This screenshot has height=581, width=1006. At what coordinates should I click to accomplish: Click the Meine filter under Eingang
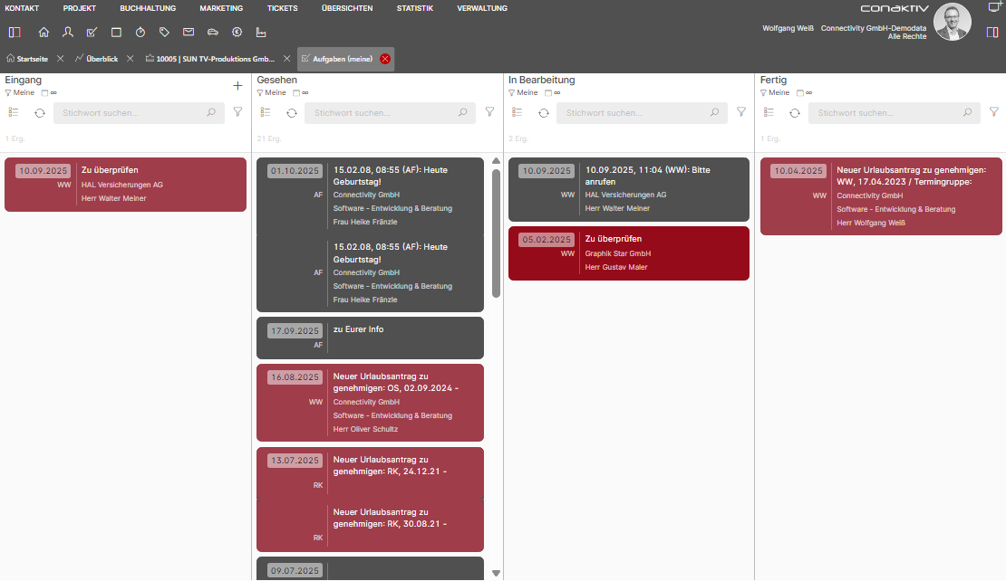(x=20, y=93)
